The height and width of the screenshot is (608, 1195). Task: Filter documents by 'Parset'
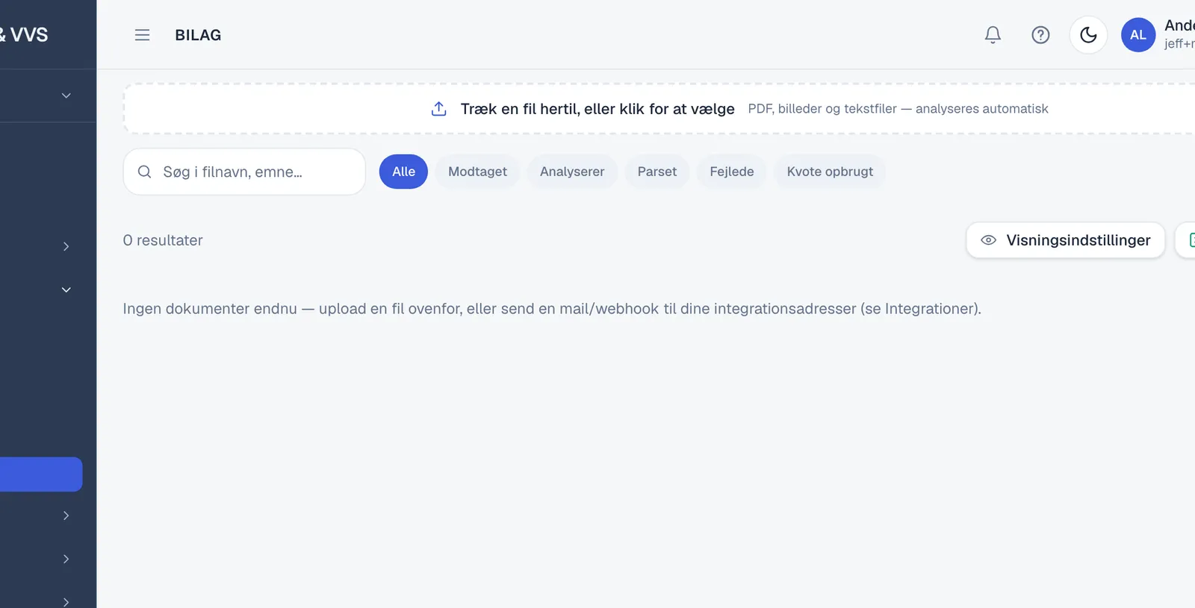coord(657,172)
